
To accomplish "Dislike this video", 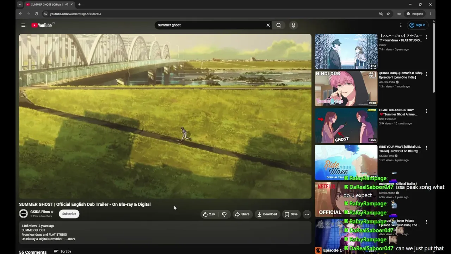I will tap(224, 214).
